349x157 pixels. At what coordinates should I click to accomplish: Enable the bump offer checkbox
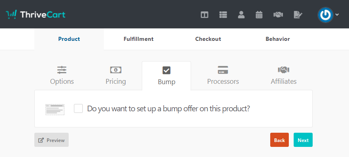point(78,108)
